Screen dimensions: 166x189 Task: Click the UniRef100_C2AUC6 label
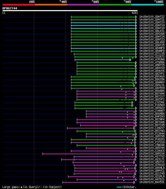[152, 151]
